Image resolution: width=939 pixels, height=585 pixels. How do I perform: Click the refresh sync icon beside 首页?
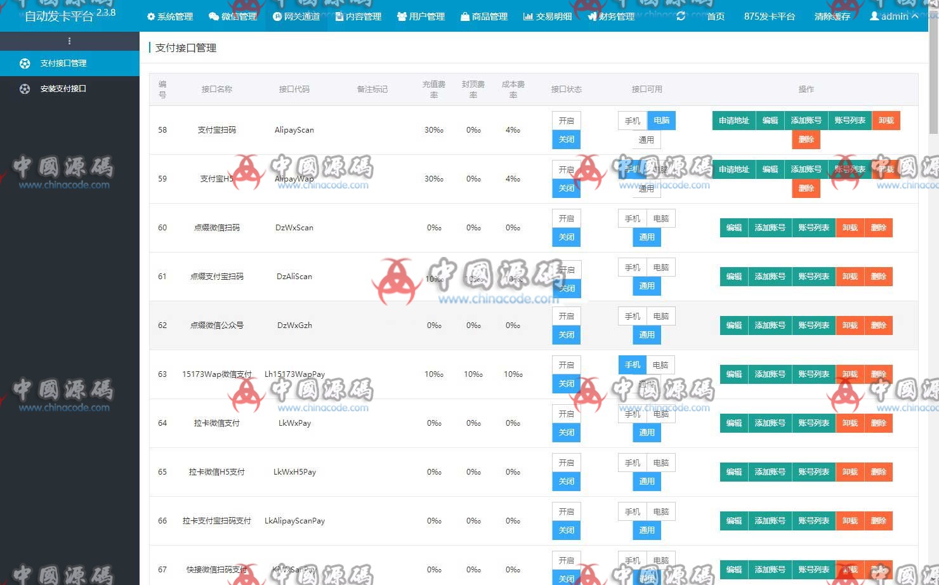click(681, 16)
